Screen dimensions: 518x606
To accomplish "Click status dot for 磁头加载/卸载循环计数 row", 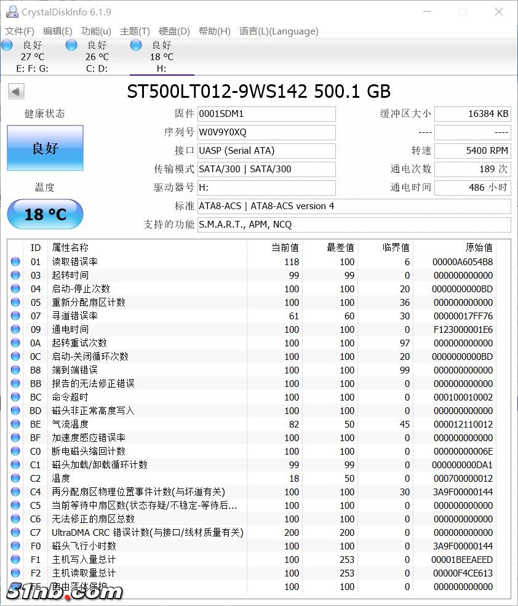I will 15,464.
